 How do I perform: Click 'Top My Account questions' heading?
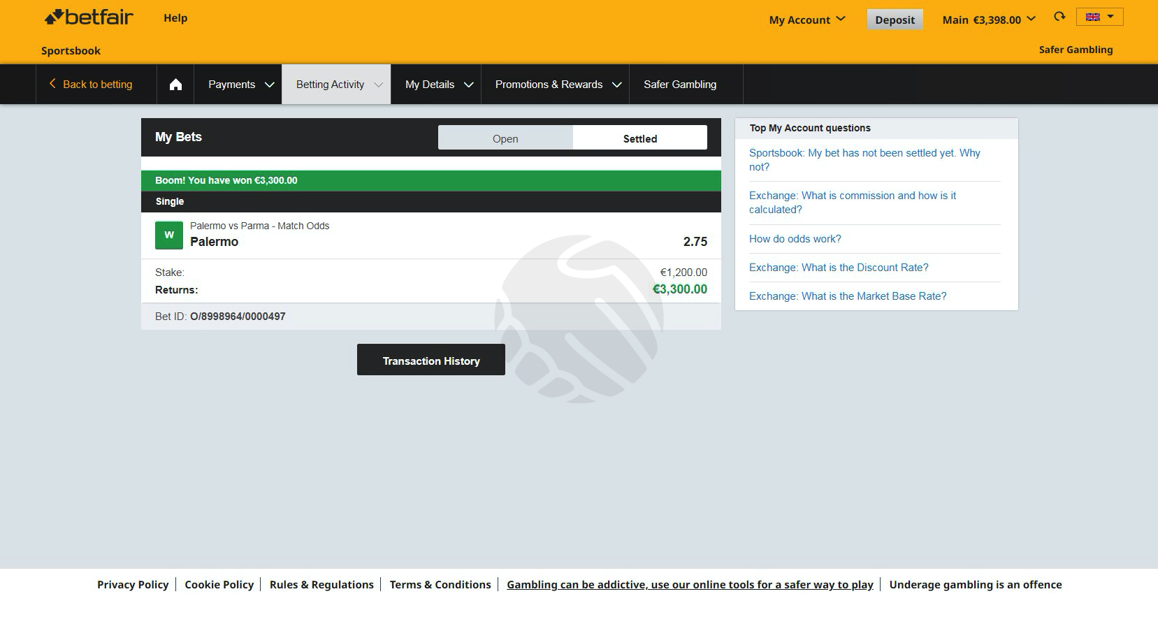pyautogui.click(x=810, y=128)
